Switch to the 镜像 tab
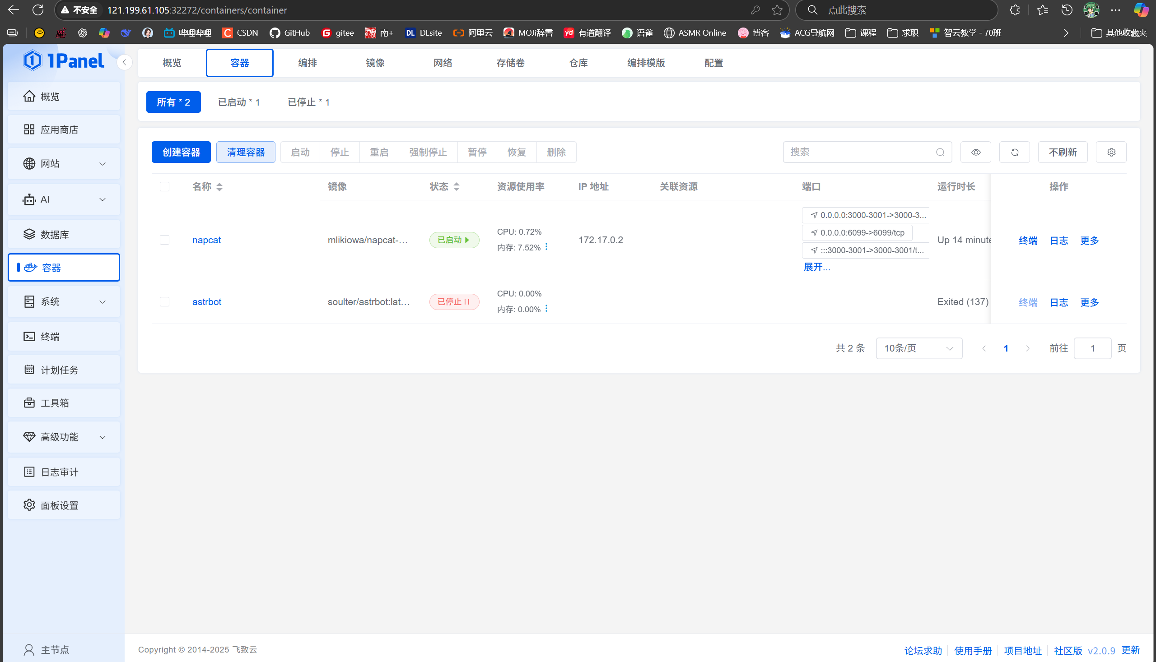 [x=375, y=63]
